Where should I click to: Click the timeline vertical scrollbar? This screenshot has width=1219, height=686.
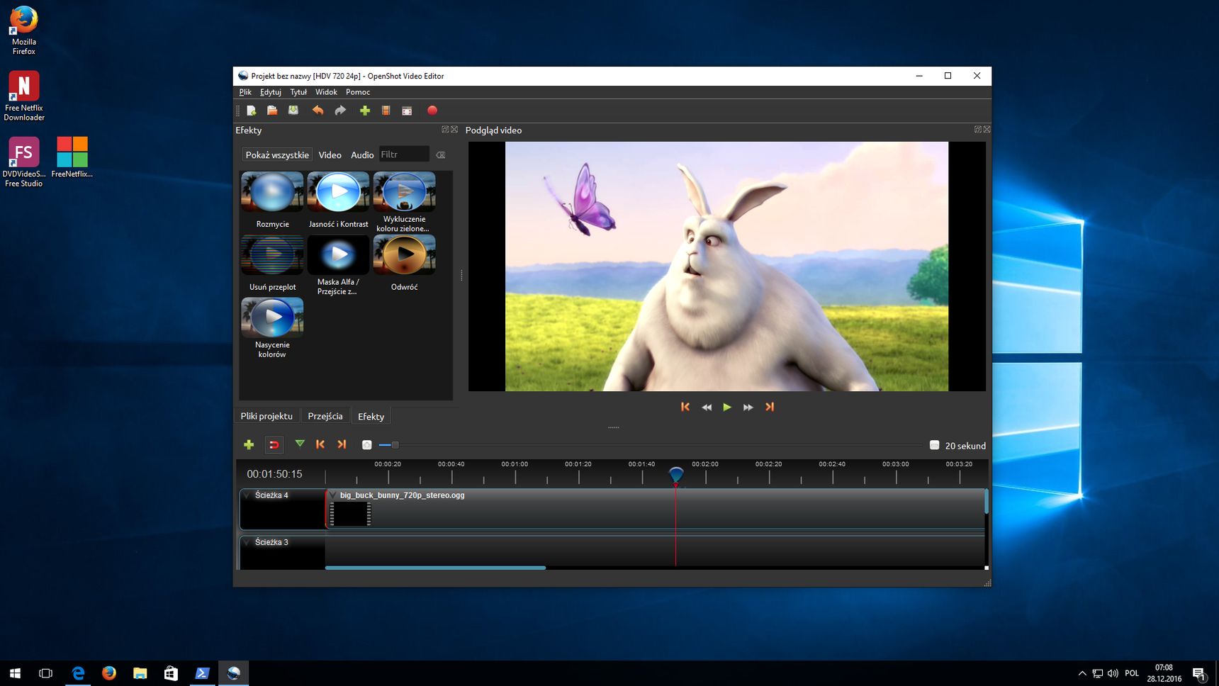(987, 502)
